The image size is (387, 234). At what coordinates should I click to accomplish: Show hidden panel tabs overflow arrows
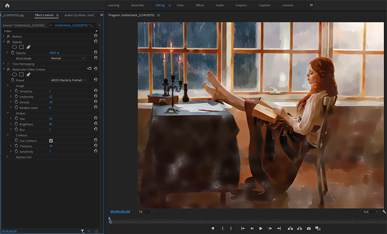coord(101,15)
